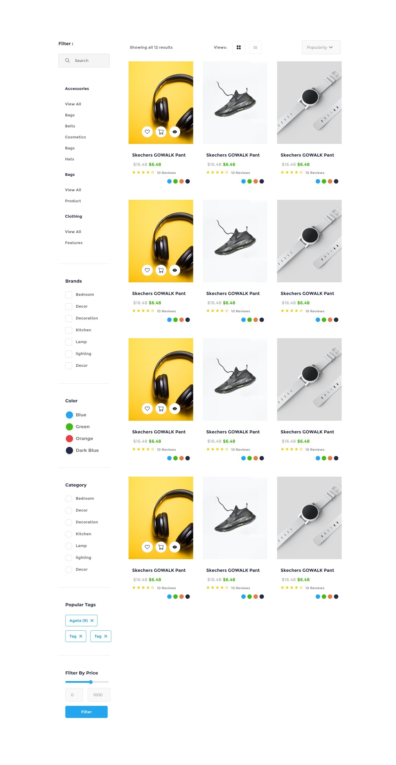Click the blue Filter button
Viewport: 396px width, 765px height.
click(86, 712)
